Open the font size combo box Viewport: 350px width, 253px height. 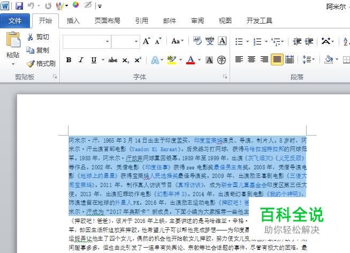click(126, 42)
